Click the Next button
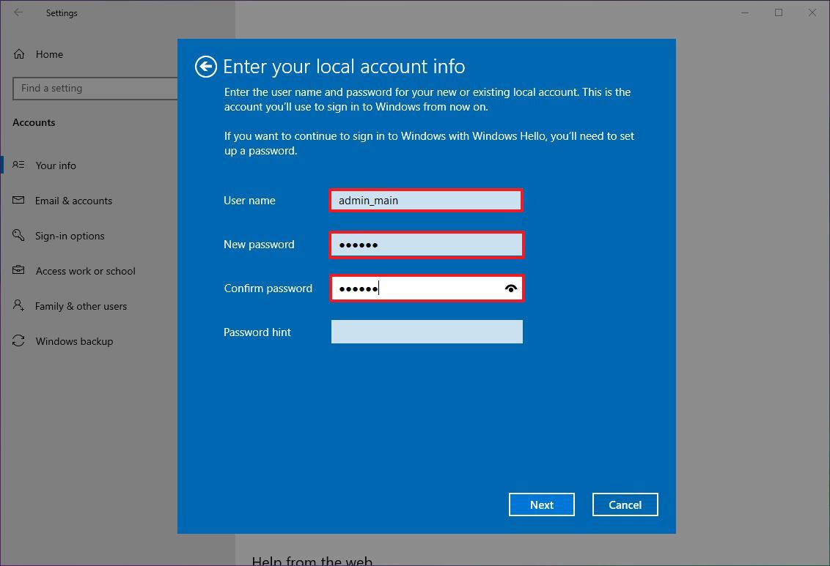Screen dimensions: 830x566 [x=541, y=504]
